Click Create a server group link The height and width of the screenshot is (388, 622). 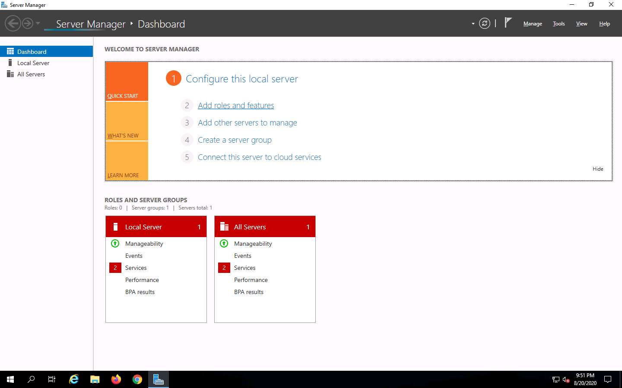[x=235, y=140]
